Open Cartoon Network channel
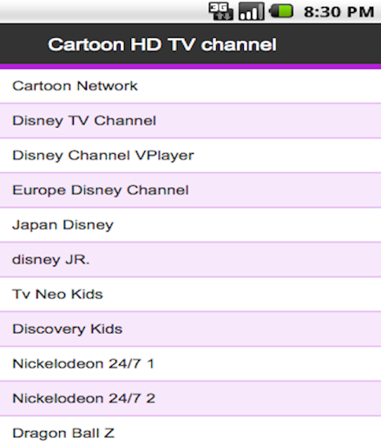The image size is (381, 445). 190,86
